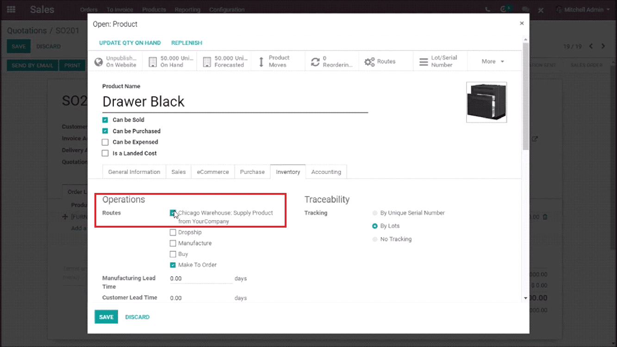Open the Product Moves stat button
Image resolution: width=617 pixels, height=347 pixels.
point(278,62)
